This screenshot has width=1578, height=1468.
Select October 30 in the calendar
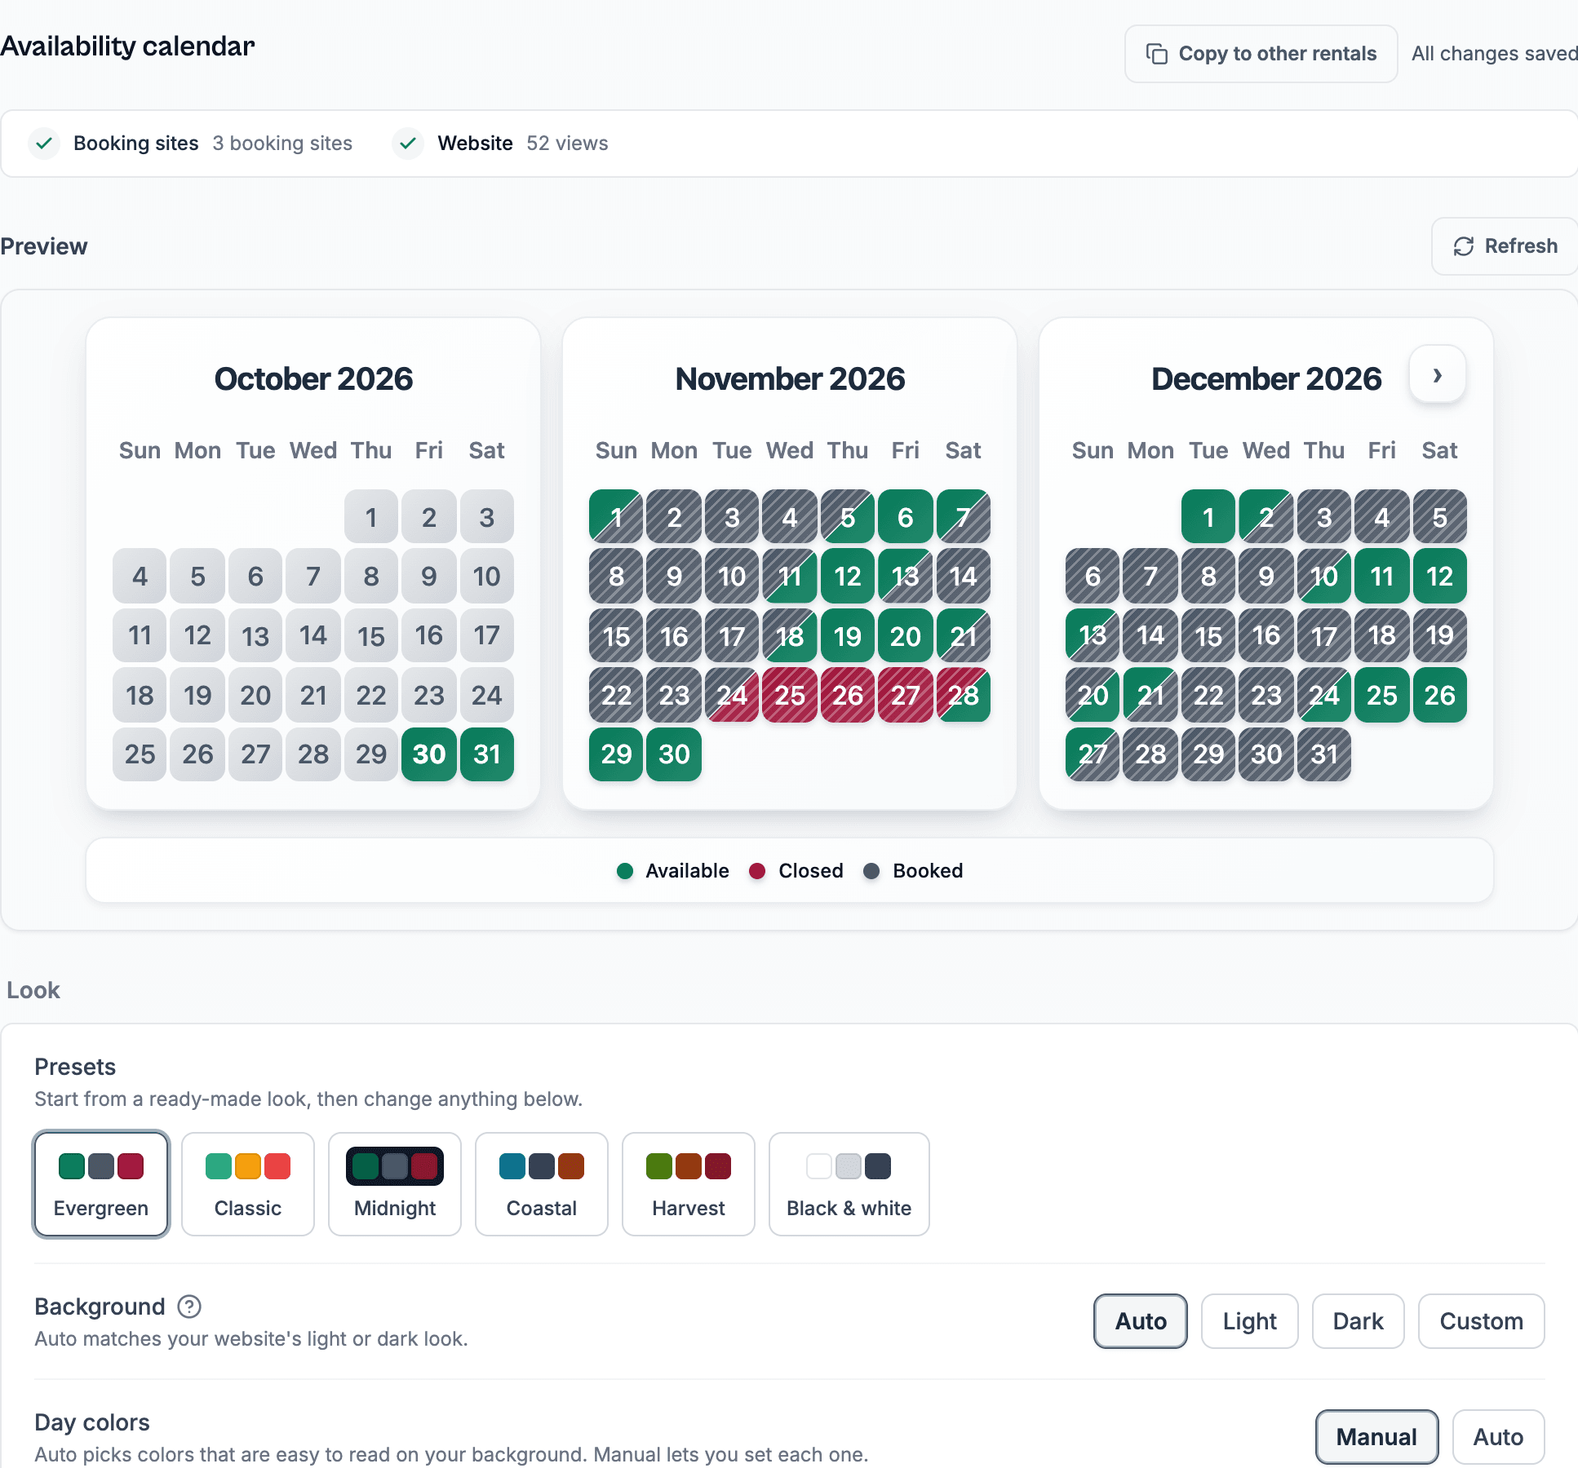click(429, 754)
